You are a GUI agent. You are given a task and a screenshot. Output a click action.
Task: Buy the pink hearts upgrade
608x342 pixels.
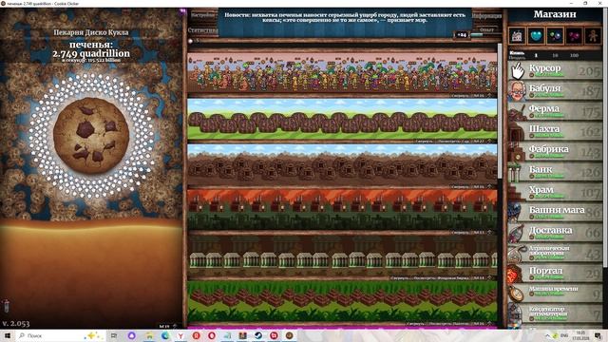pos(574,36)
